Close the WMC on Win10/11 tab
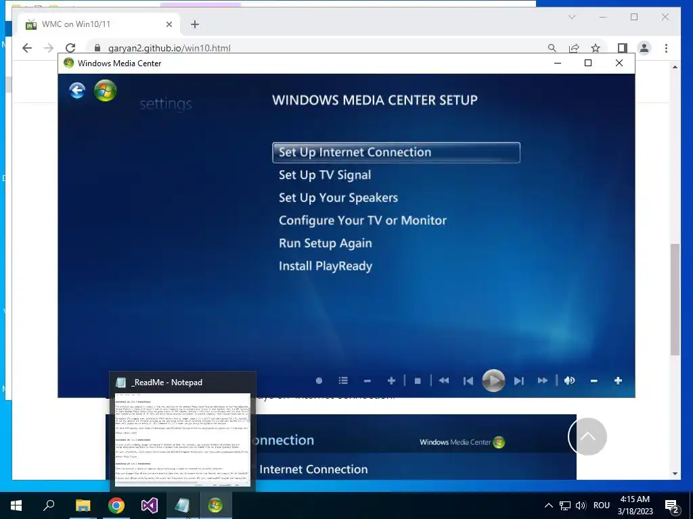Image resolution: width=693 pixels, height=519 pixels. click(x=169, y=24)
